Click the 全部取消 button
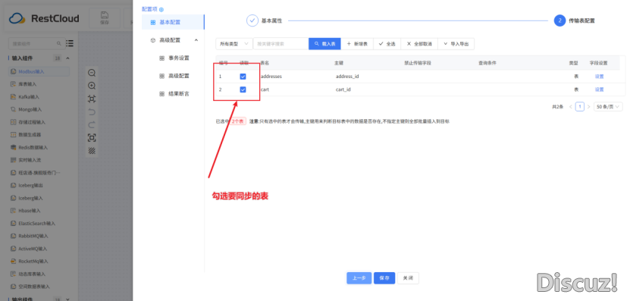 tap(419, 44)
